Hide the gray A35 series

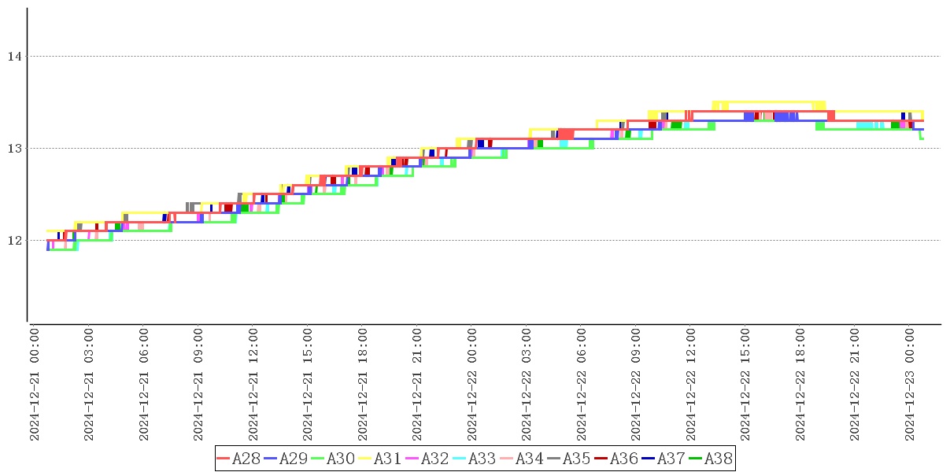click(568, 459)
